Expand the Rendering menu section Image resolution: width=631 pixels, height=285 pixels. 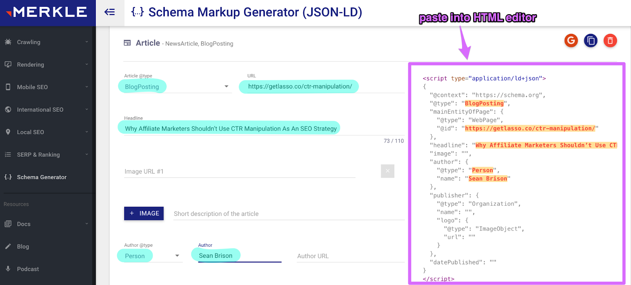tap(48, 64)
